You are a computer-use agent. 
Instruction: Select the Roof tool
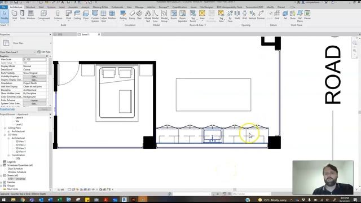(69, 15)
